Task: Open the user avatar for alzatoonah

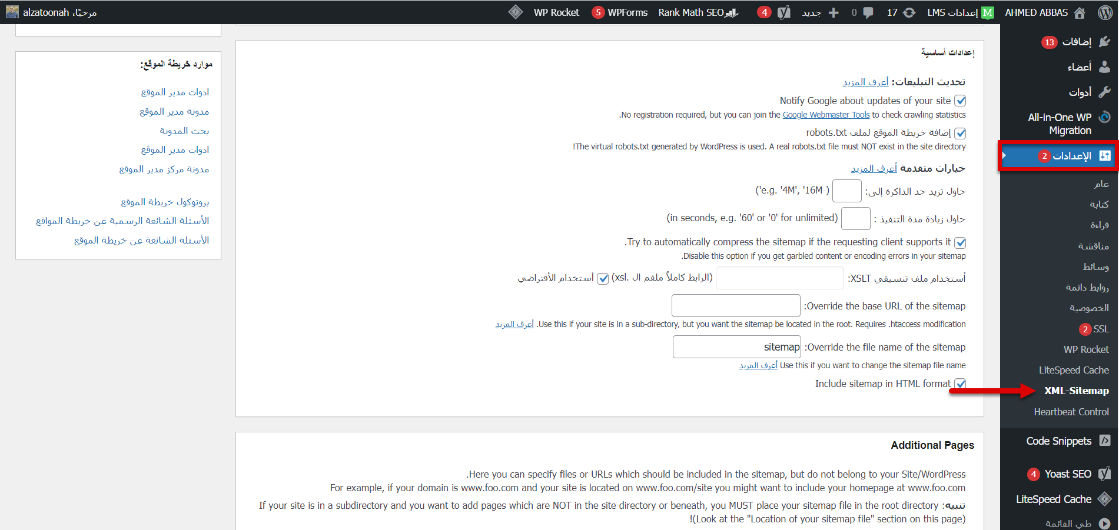Action: click(x=12, y=12)
